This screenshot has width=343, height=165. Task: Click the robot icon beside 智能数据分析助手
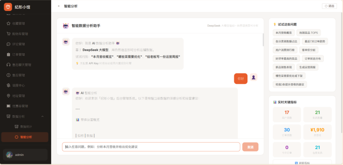65,26
